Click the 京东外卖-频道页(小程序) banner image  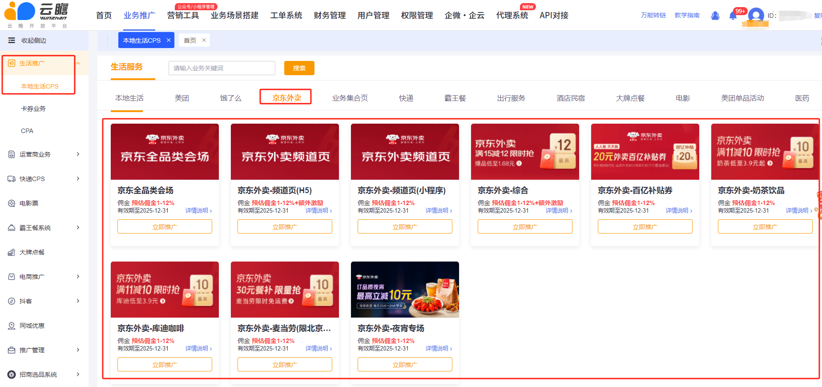point(405,152)
